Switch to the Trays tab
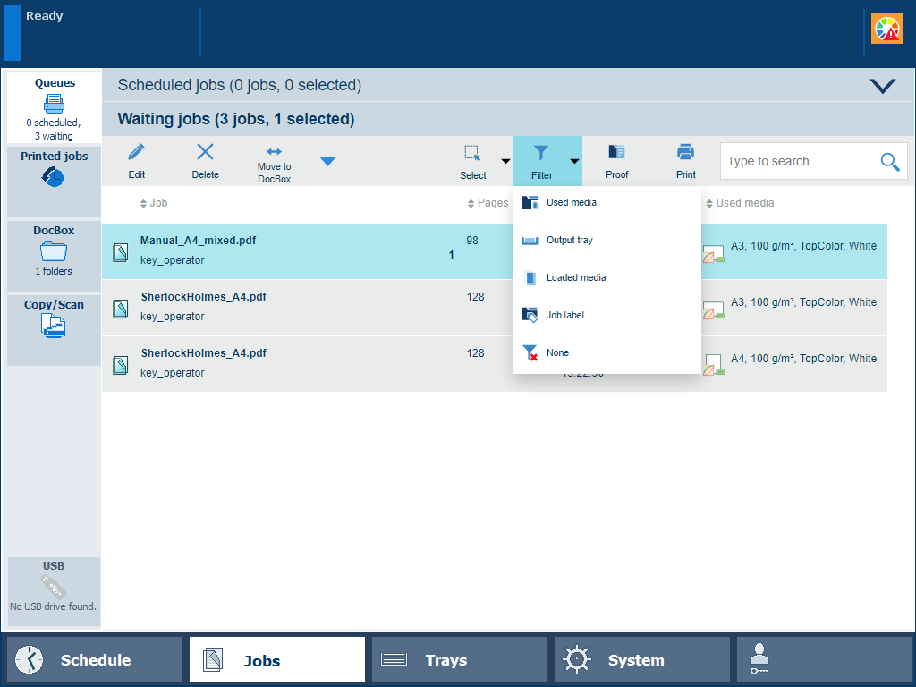This screenshot has height=687, width=916. tap(459, 660)
